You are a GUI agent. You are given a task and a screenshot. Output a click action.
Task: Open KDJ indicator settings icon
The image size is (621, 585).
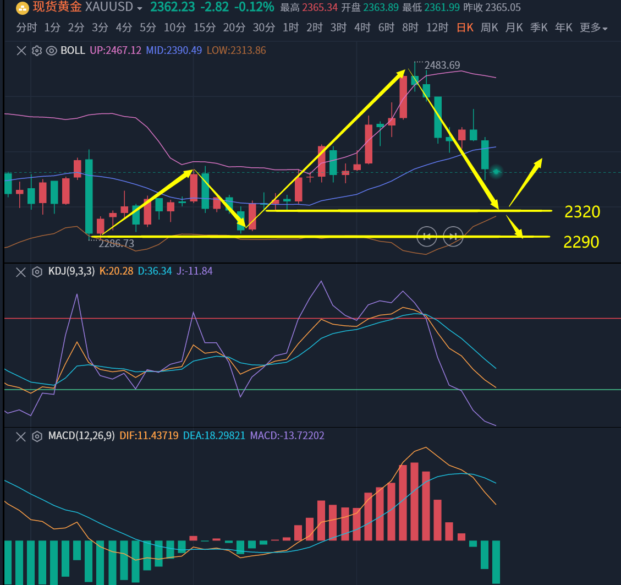37,272
